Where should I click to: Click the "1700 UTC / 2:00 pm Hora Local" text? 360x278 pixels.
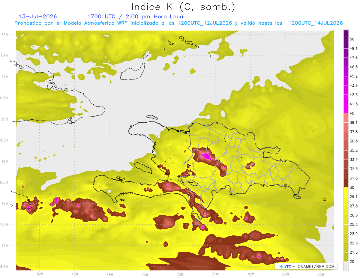(136, 16)
